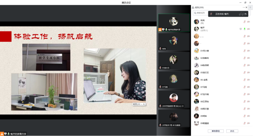Click the screen-share icon beside the host
This screenshot has width=253, height=136.
(x=241, y=29)
